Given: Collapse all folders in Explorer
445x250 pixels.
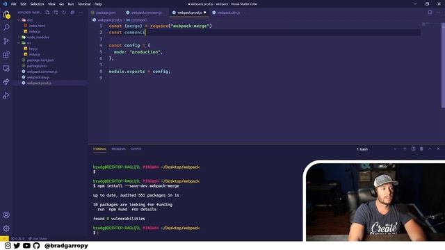Looking at the screenshot, I should click(x=72, y=12).
